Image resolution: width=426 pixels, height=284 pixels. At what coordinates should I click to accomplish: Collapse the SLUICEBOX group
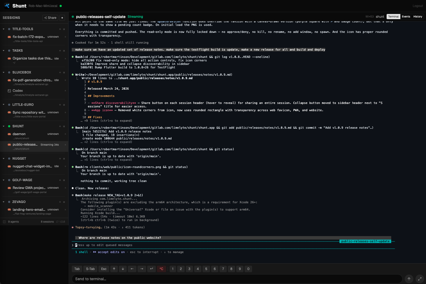pos(4,72)
